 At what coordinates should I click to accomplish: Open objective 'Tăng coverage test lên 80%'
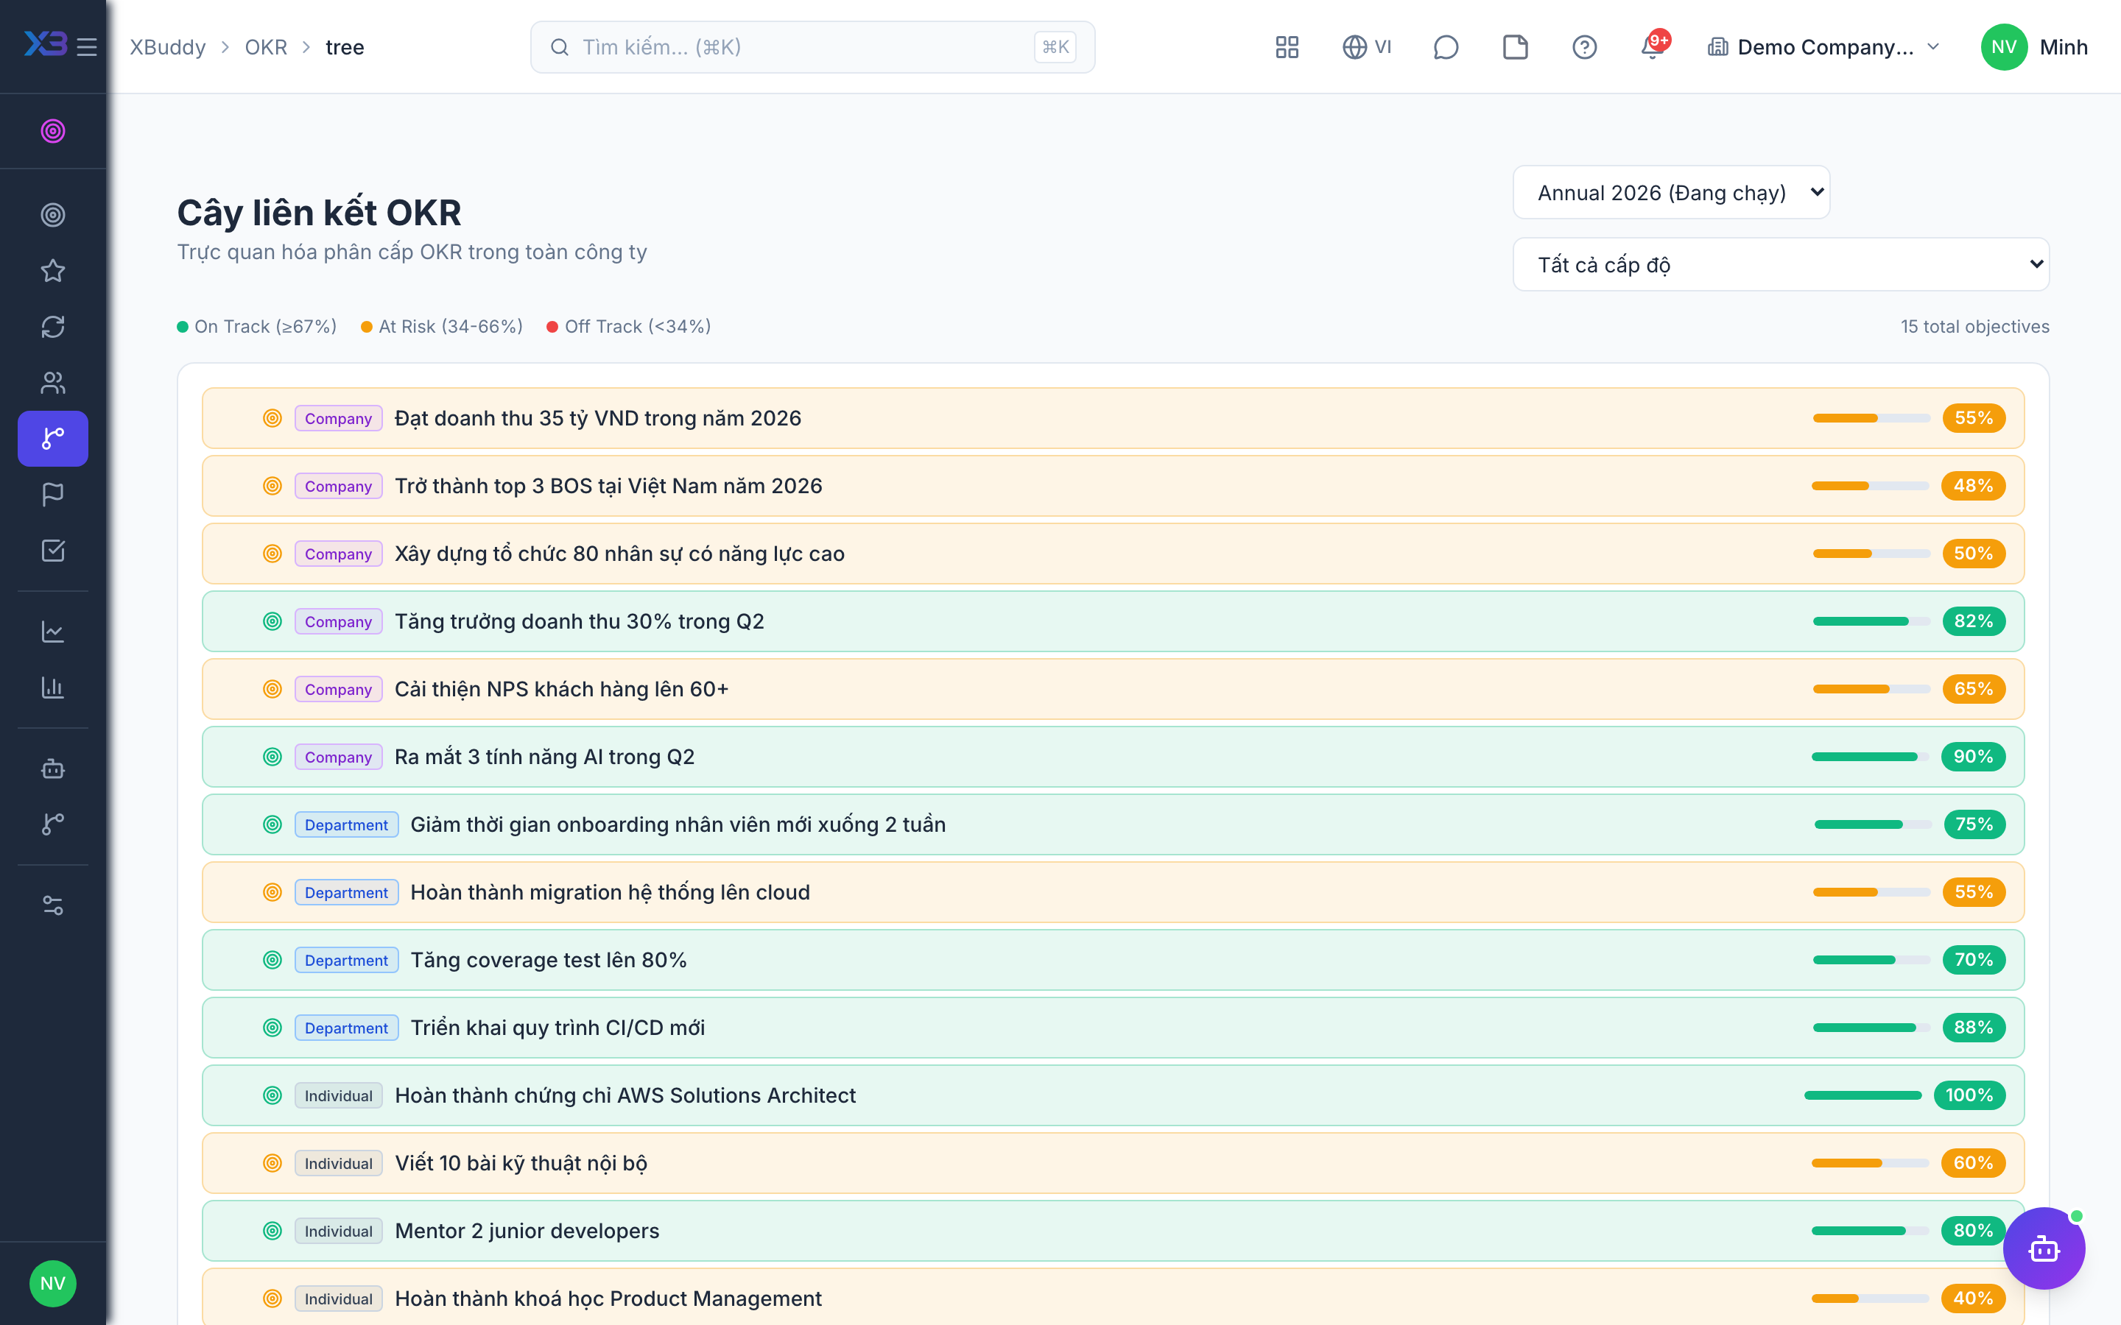[1113, 960]
